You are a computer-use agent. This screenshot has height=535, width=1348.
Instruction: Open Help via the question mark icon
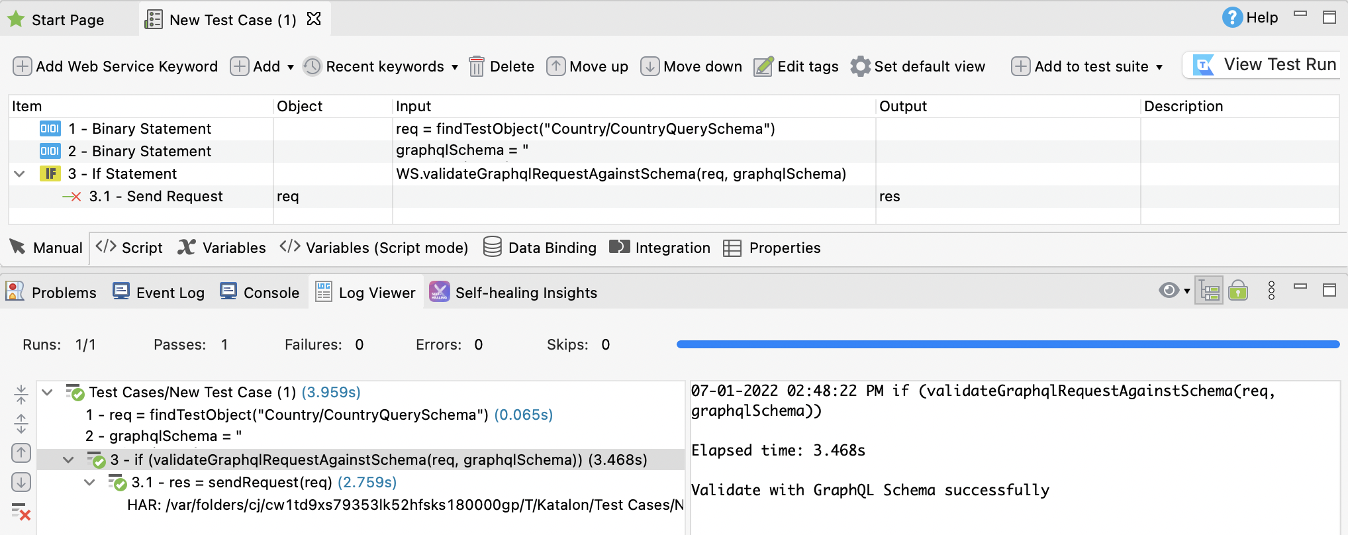[x=1231, y=18]
